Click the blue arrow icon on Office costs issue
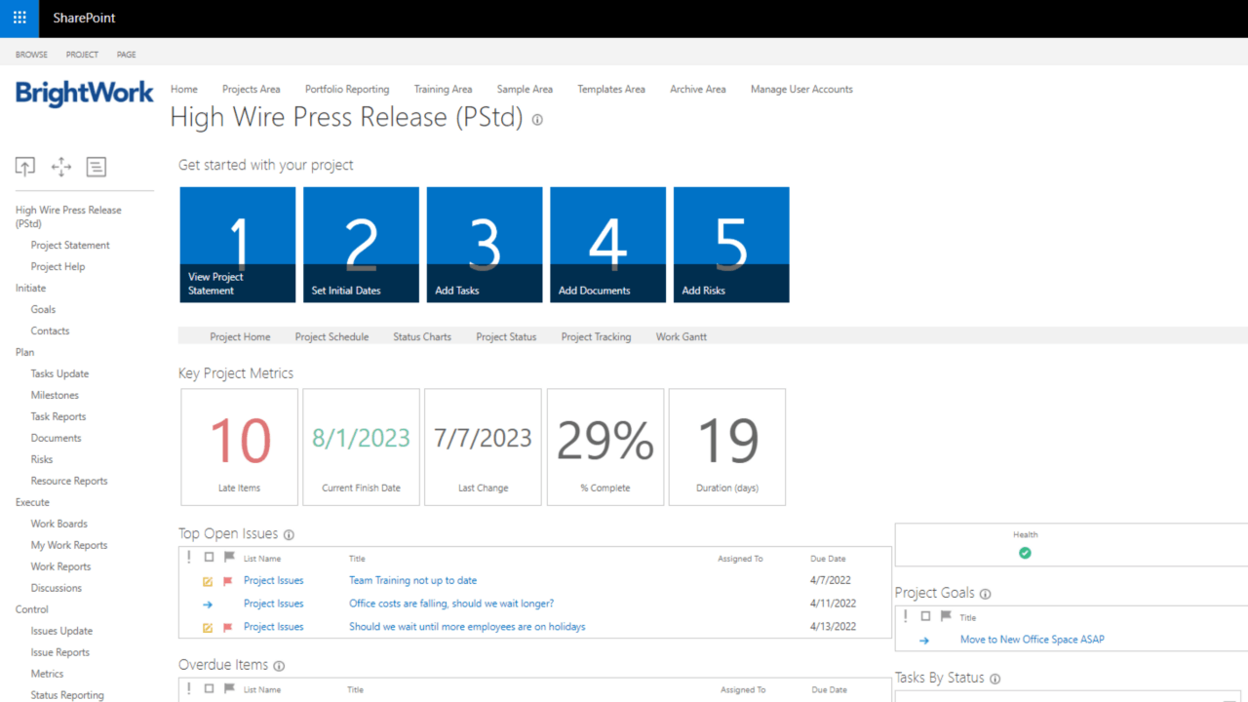Image resolution: width=1248 pixels, height=702 pixels. tap(207, 604)
